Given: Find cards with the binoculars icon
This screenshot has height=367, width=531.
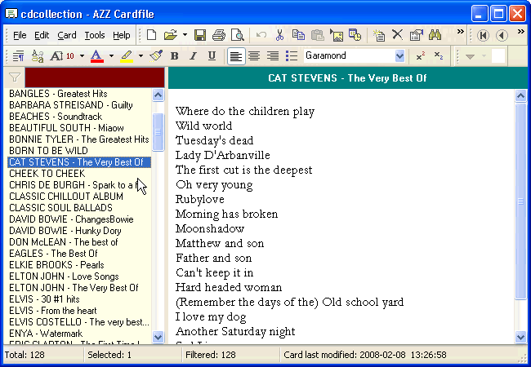Looking at the screenshot, I should pyautogui.click(x=435, y=35).
